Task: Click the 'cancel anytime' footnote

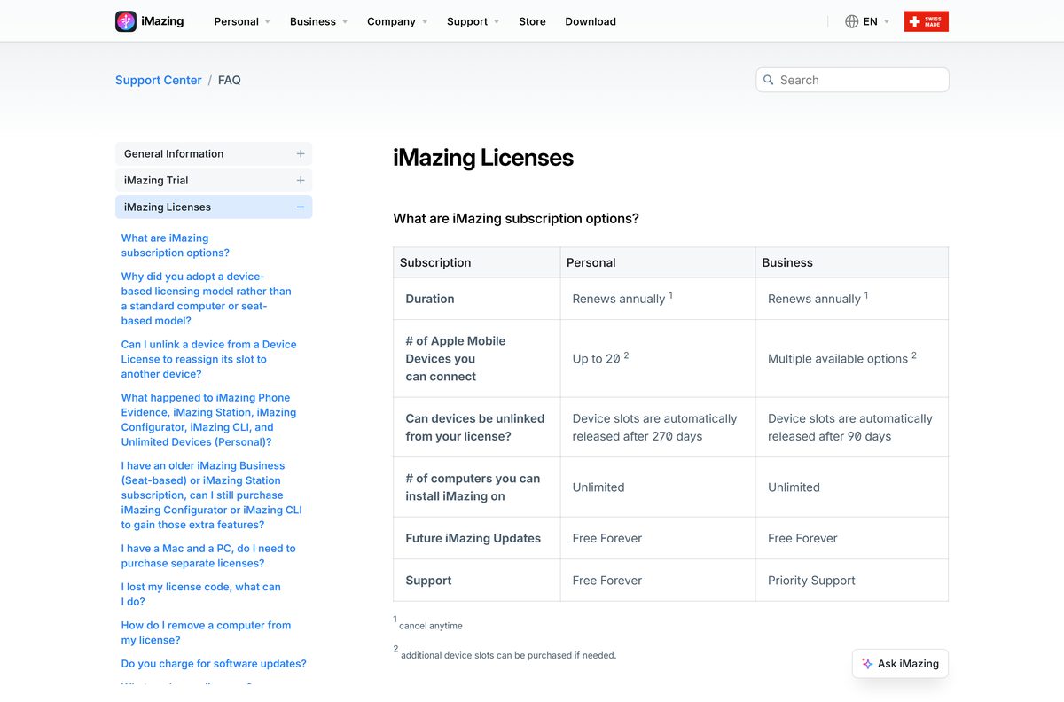Action: 431,626
